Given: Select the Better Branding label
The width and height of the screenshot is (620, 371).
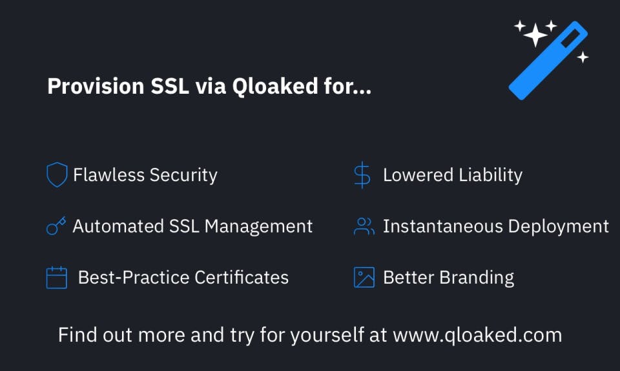Looking at the screenshot, I should coord(449,278).
